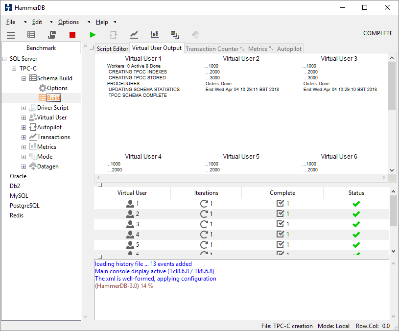Click the File menu dropdown arrow
This screenshot has height=331, width=399.
[x=25, y=22]
